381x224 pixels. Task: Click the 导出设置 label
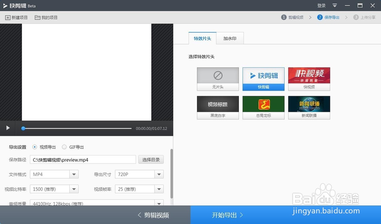pyautogui.click(x=18, y=147)
